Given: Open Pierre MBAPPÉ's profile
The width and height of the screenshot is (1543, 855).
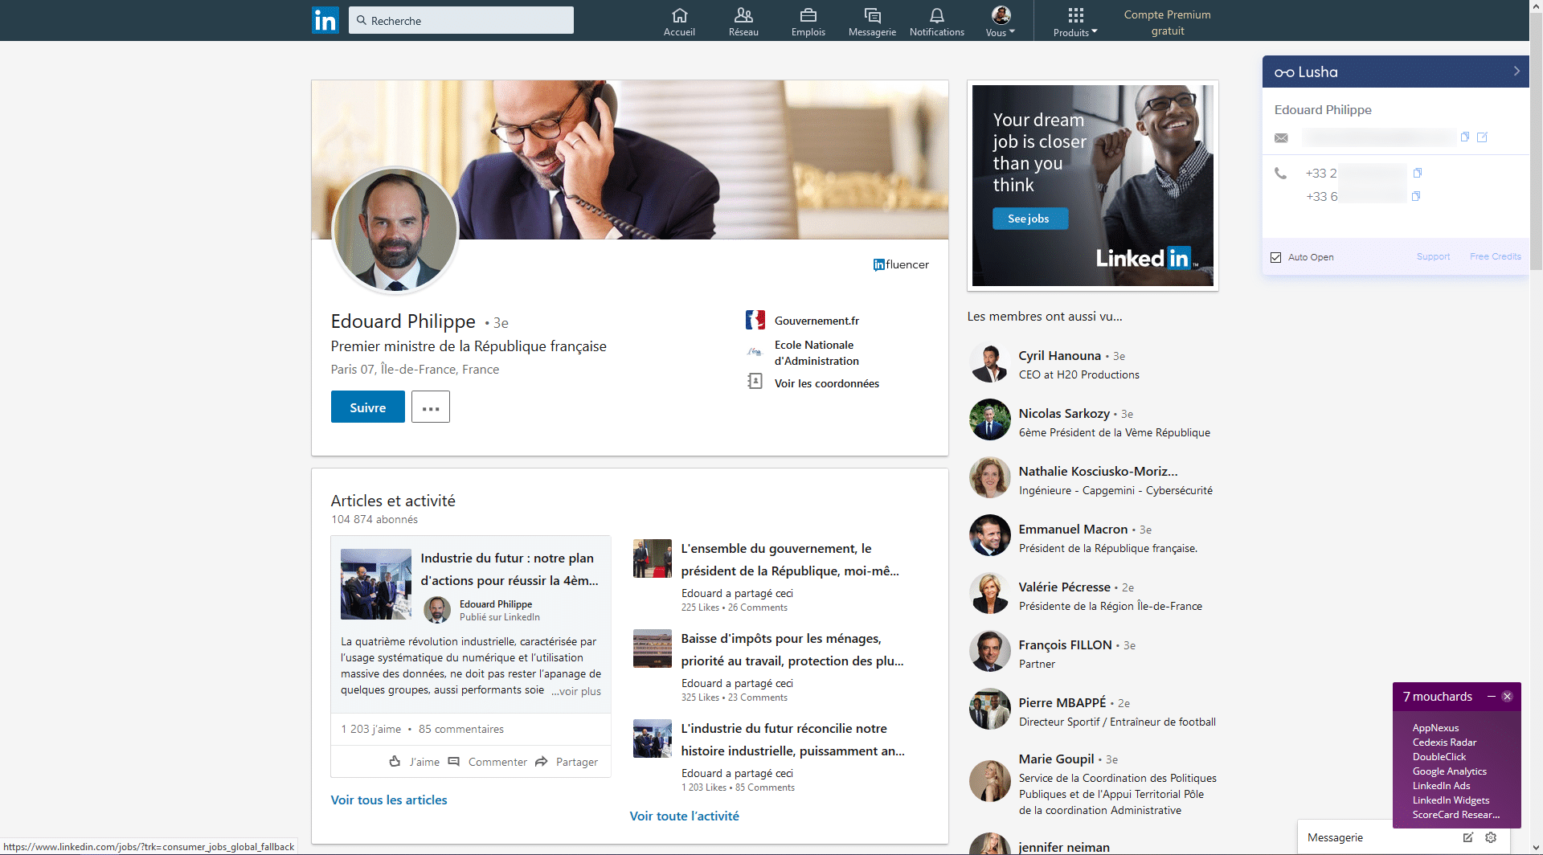Looking at the screenshot, I should (x=1062, y=703).
